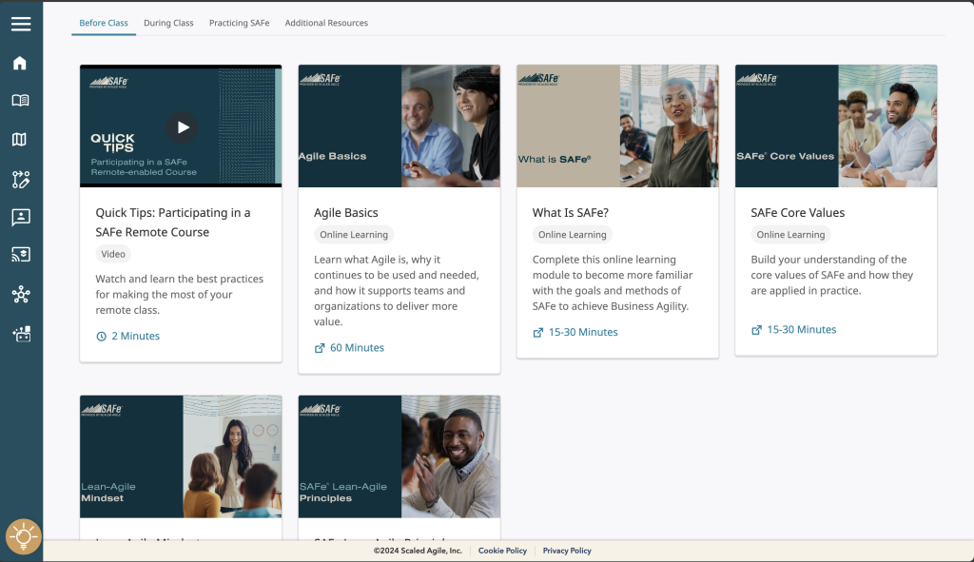
Task: Click the tools/path sidebar icon
Action: click(x=21, y=179)
